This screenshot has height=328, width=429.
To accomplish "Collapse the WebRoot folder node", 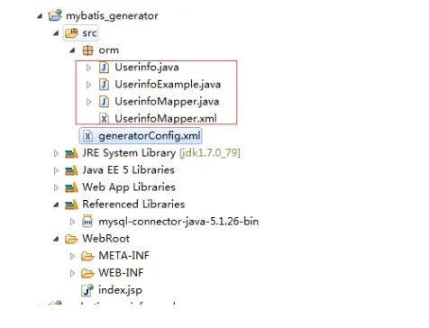I will coord(56,239).
